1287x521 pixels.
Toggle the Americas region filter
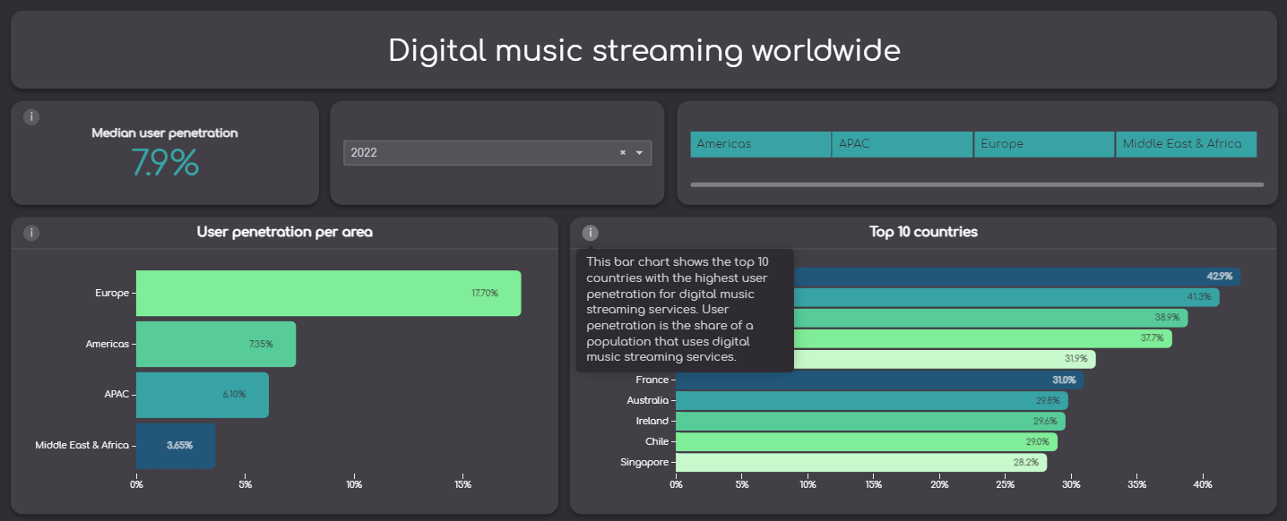point(760,144)
